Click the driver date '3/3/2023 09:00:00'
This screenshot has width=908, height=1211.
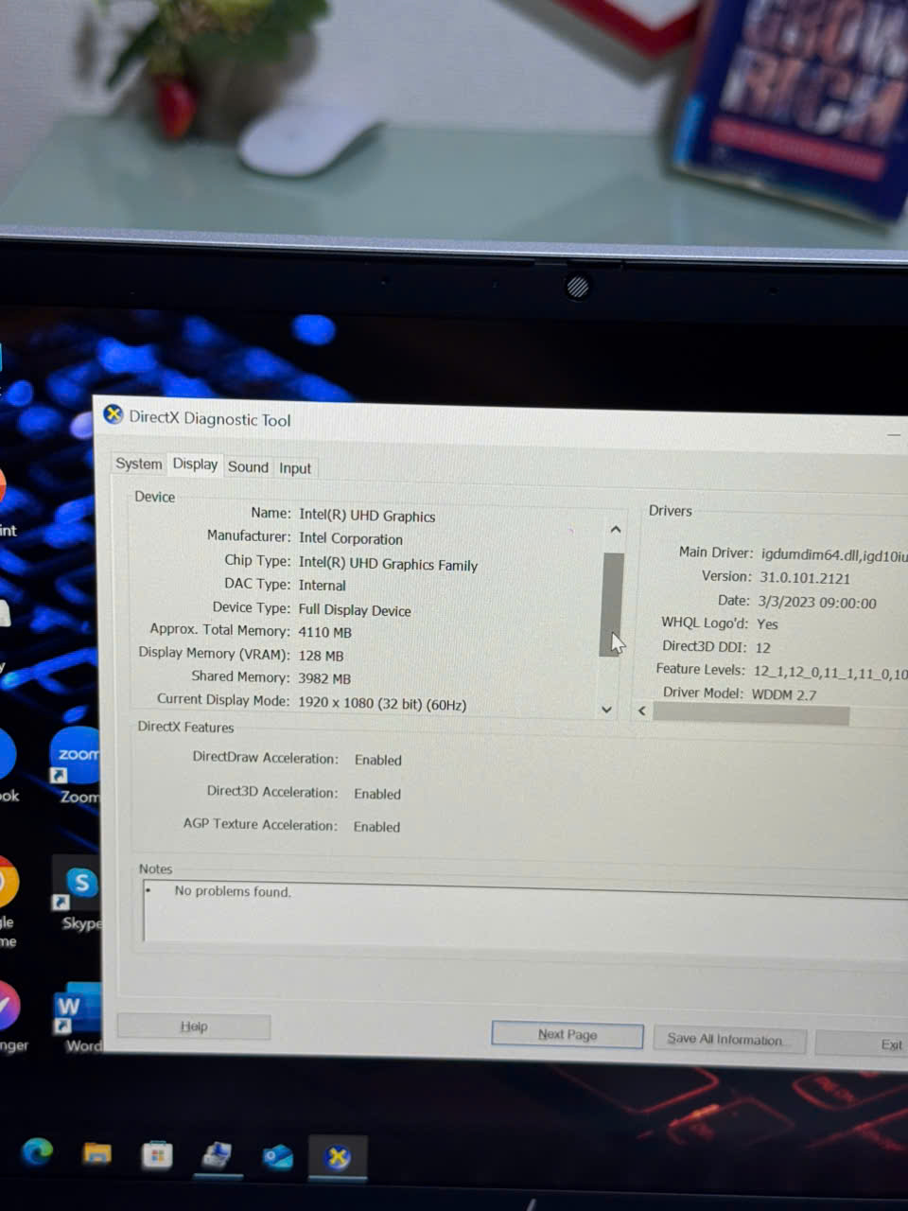(817, 603)
